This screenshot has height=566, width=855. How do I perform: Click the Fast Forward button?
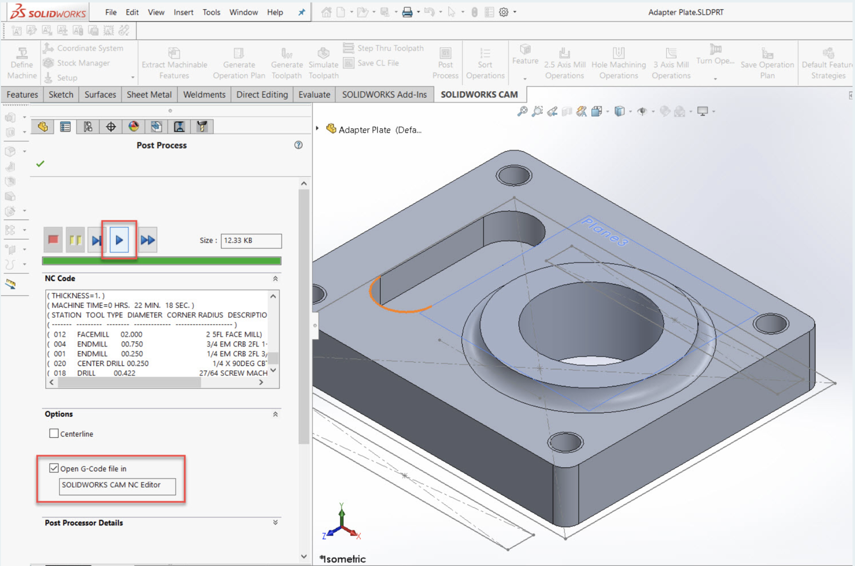coord(148,240)
